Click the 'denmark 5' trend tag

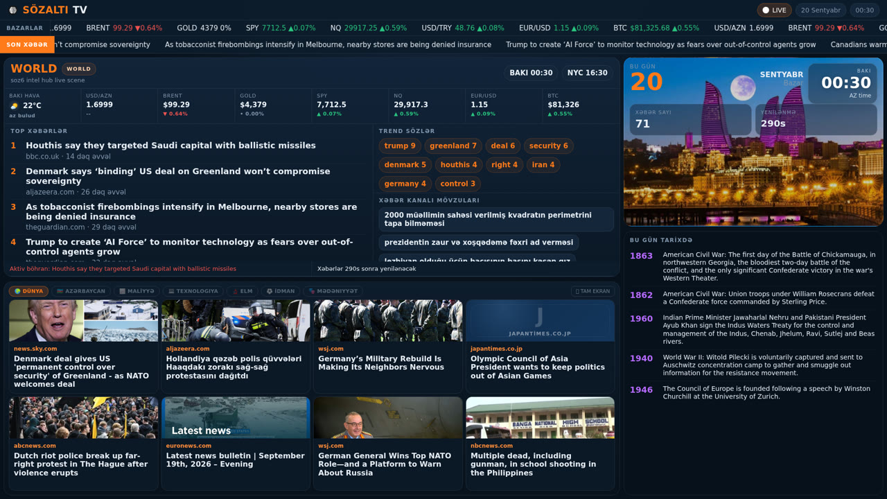pos(405,165)
